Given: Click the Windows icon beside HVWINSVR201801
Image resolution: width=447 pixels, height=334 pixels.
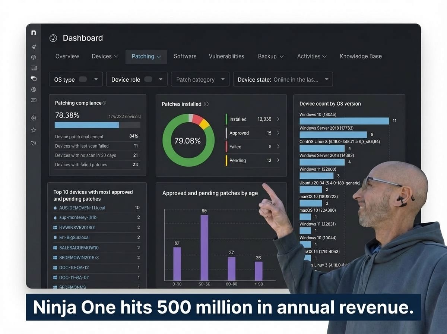Looking at the screenshot, I should 55,227.
